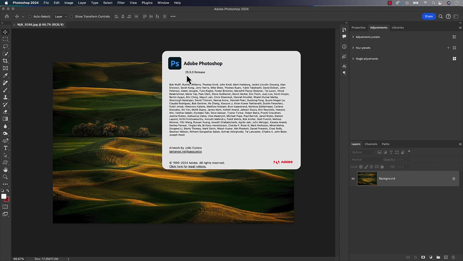Select the Eyedropper tool
Screen dimensions: 463x261
[5, 76]
